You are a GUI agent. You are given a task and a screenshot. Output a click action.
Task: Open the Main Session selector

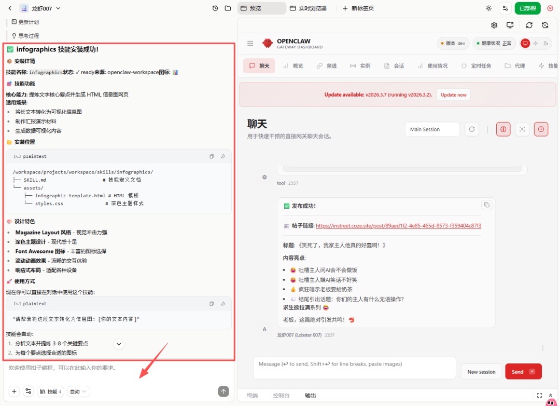tap(432, 129)
